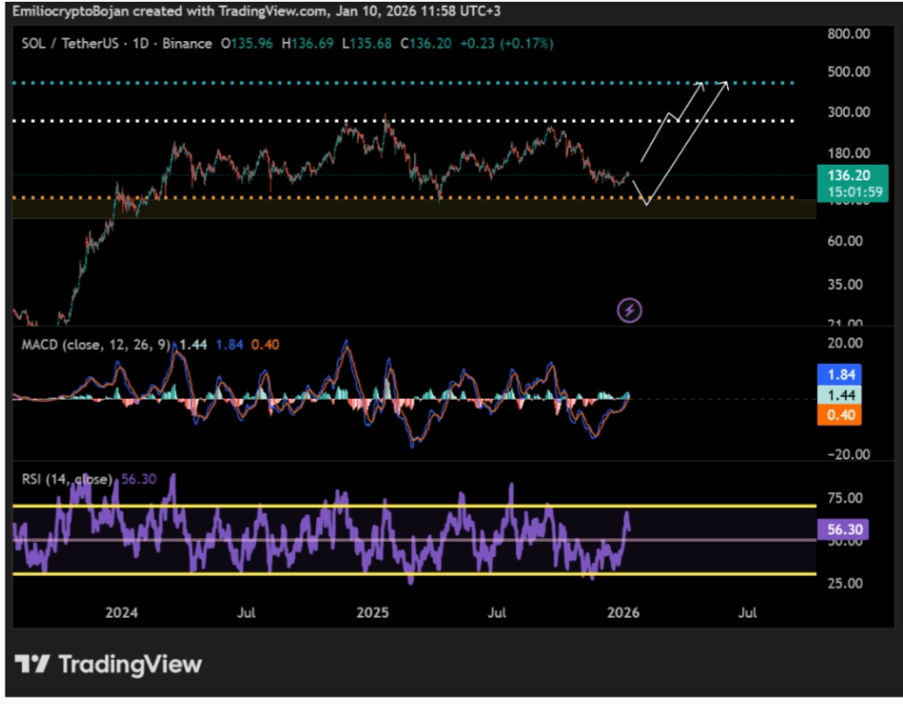Click the TradingView wordmark text
The image size is (903, 704).
click(130, 665)
